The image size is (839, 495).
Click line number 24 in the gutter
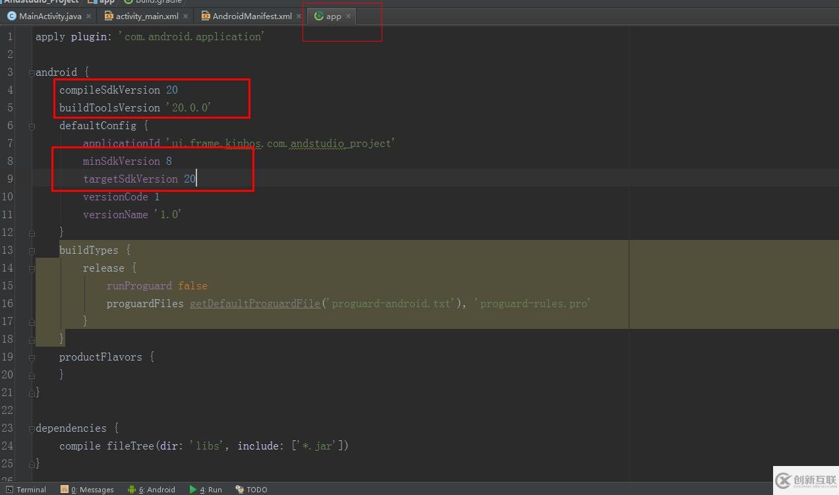click(x=7, y=446)
